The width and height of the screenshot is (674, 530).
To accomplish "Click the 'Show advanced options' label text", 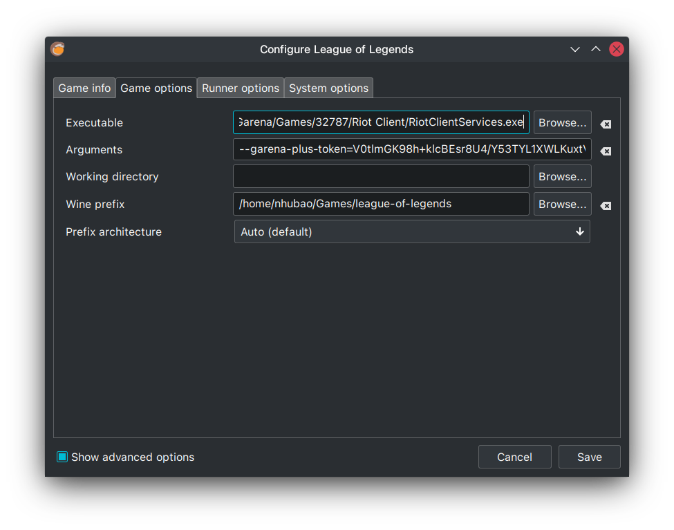I will coord(133,457).
